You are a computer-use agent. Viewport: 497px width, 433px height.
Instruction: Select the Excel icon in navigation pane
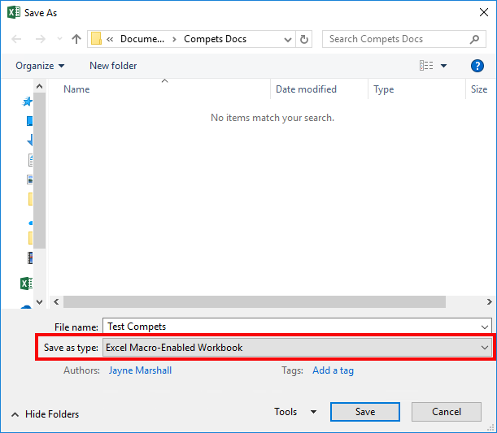pyautogui.click(x=26, y=284)
